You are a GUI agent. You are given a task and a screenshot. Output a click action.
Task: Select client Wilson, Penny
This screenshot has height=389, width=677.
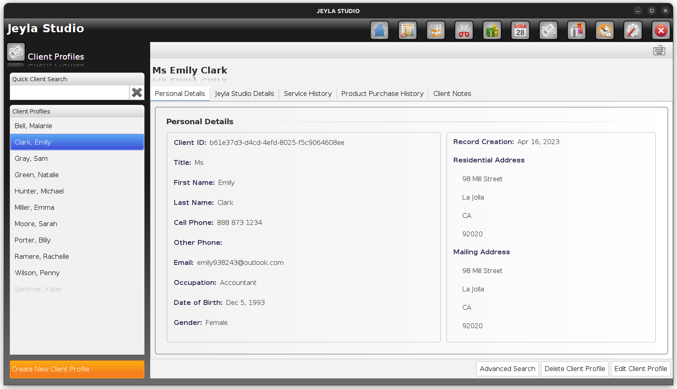click(x=77, y=273)
